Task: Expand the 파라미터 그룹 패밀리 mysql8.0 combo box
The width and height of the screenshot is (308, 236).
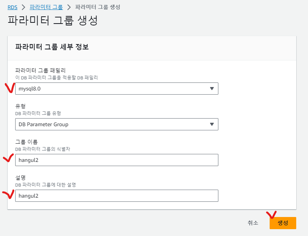Action: pyautogui.click(x=114, y=89)
